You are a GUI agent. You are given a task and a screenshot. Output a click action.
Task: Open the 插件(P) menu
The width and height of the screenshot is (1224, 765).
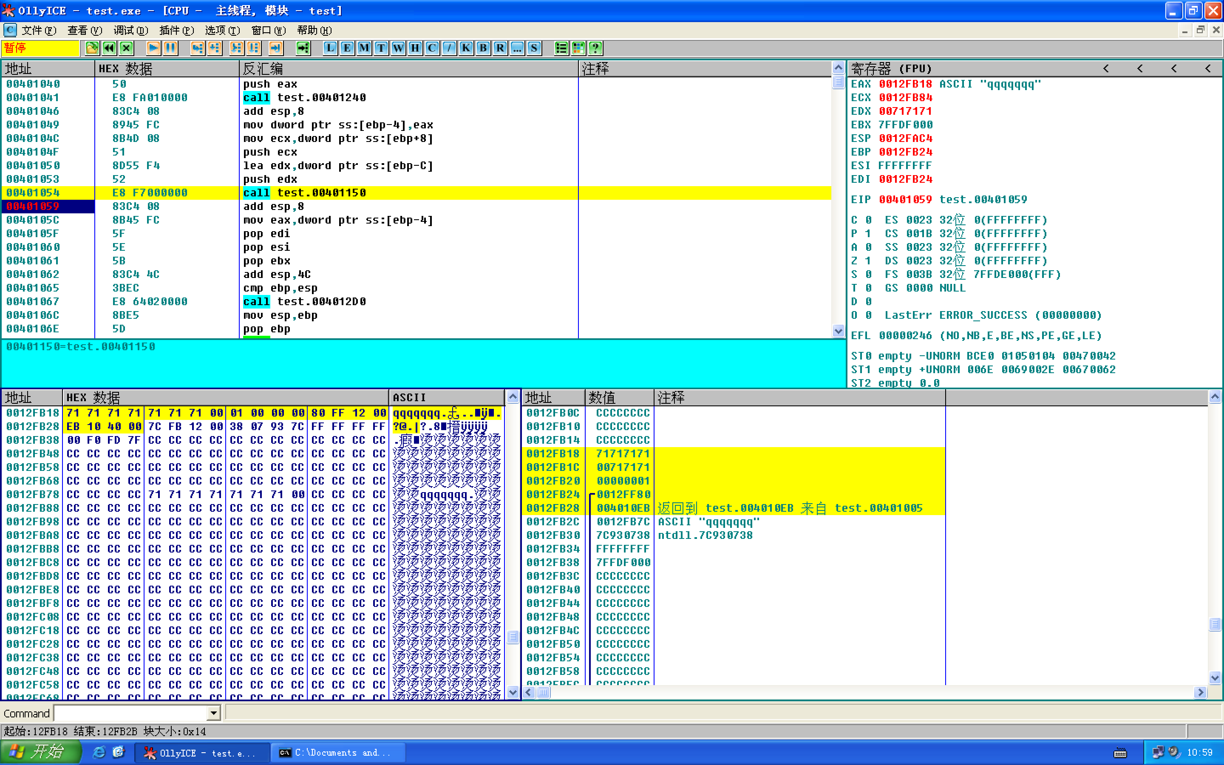[176, 30]
